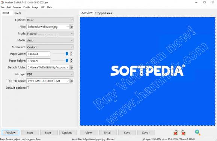Click the Save button
The height and width of the screenshot is (141, 217).
[127, 133]
